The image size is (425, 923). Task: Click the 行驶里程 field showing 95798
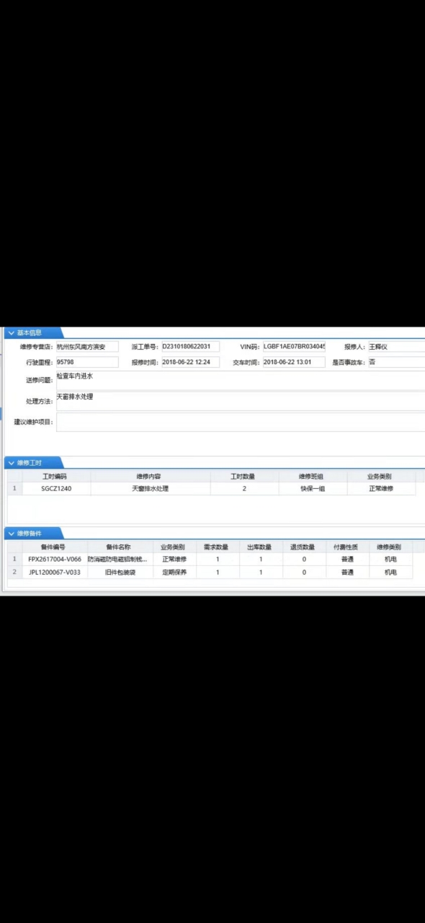point(86,362)
